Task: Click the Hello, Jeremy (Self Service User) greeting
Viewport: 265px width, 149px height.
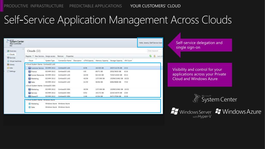Action: 151,43
